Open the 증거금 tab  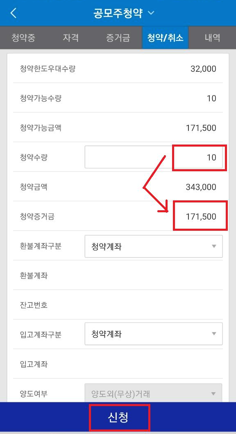118,38
